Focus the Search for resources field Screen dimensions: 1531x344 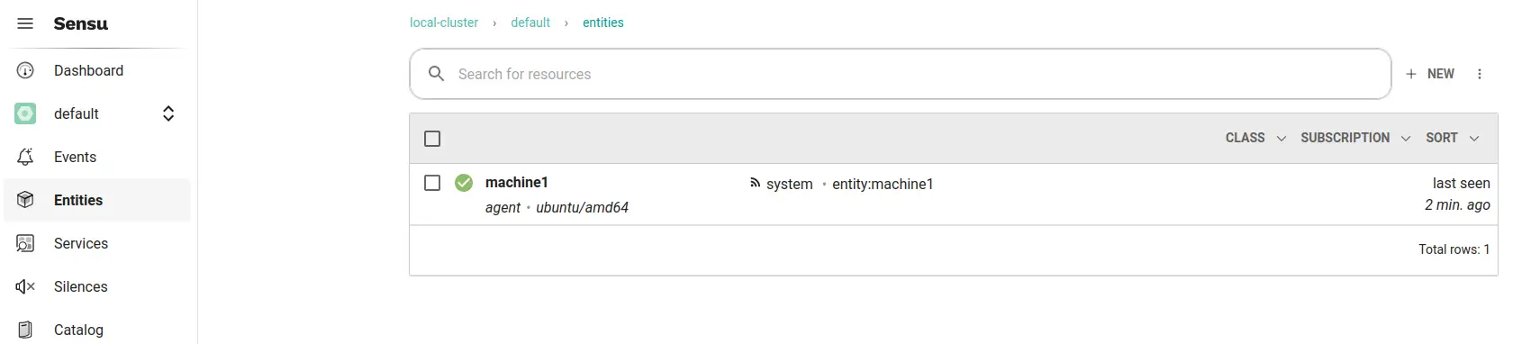[x=901, y=74]
